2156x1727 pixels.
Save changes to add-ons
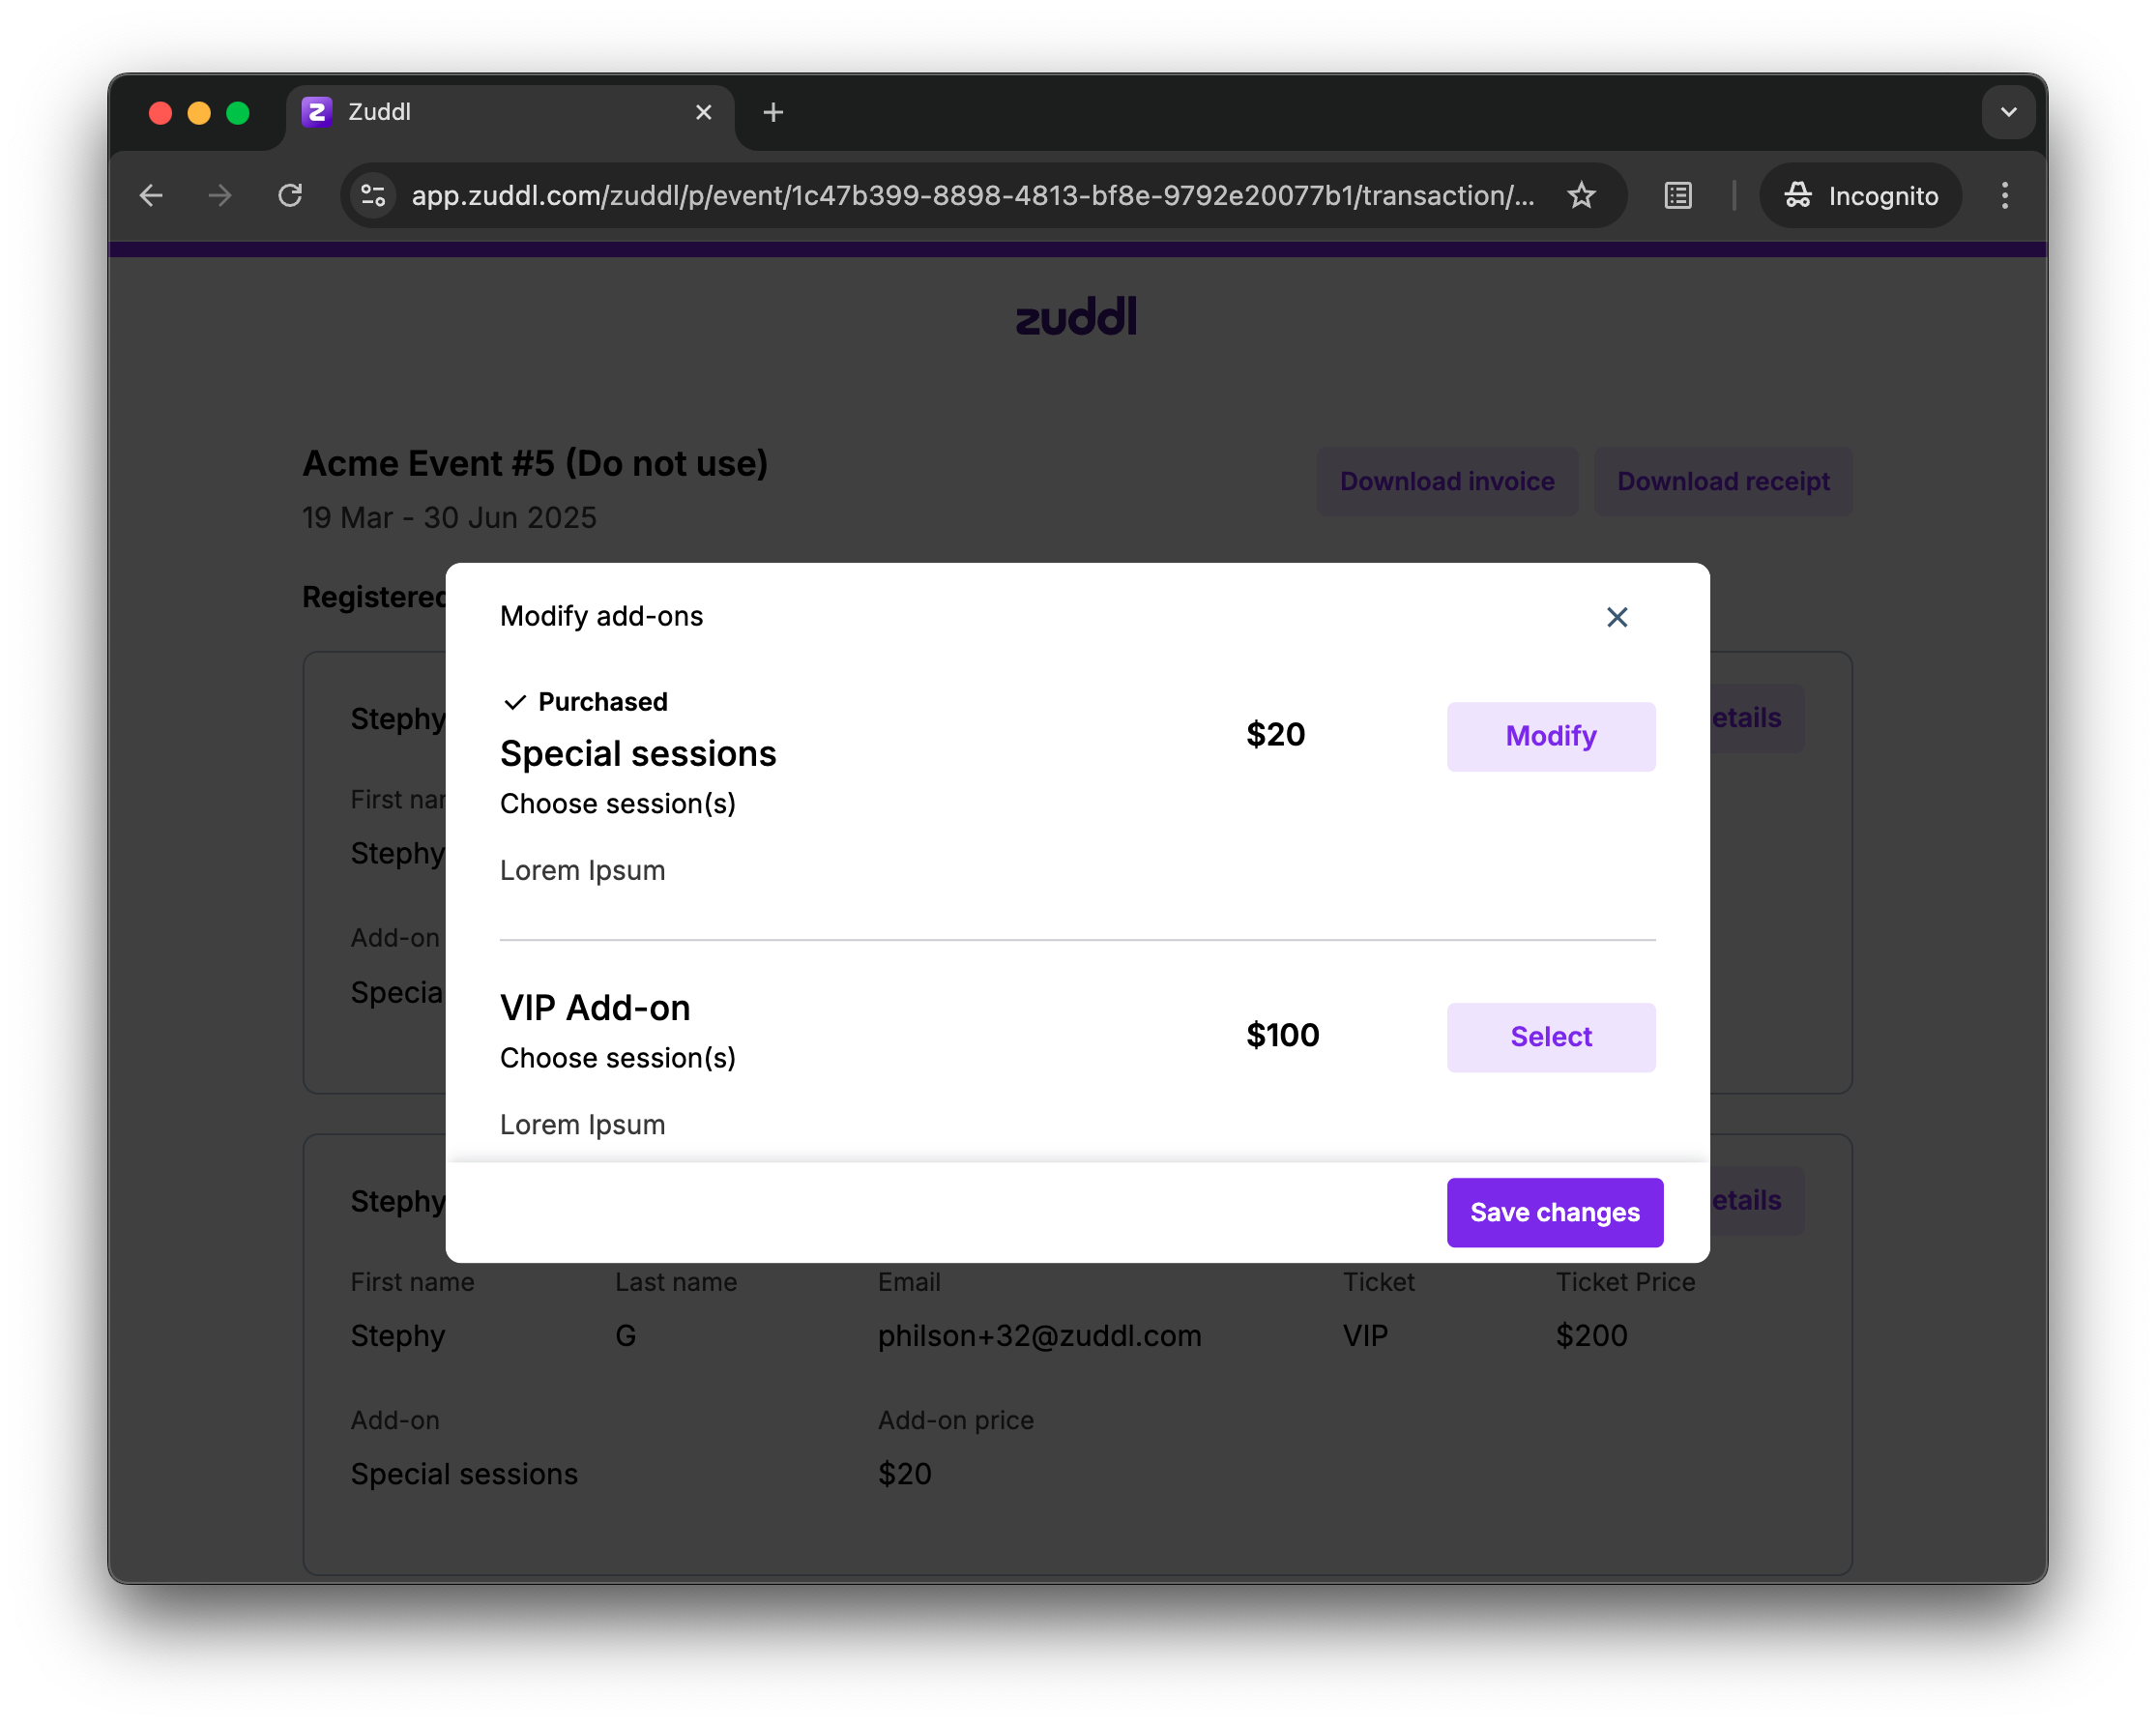(x=1554, y=1212)
